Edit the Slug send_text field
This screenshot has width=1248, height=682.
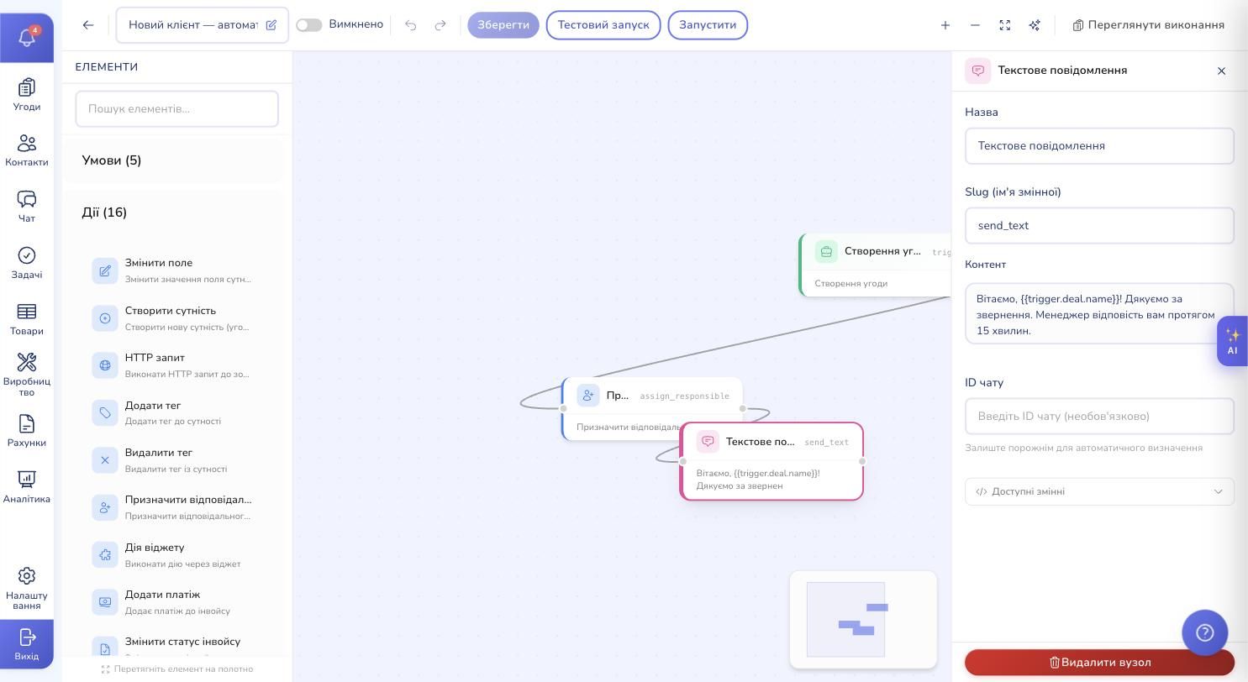1099,226
